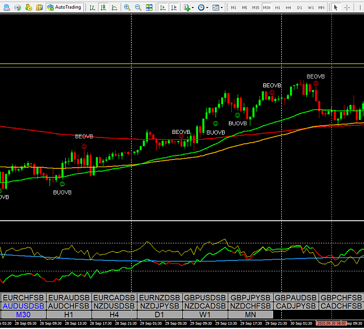Click the gray MN button below symbols
This screenshot has width=364, height=329.
click(x=250, y=314)
